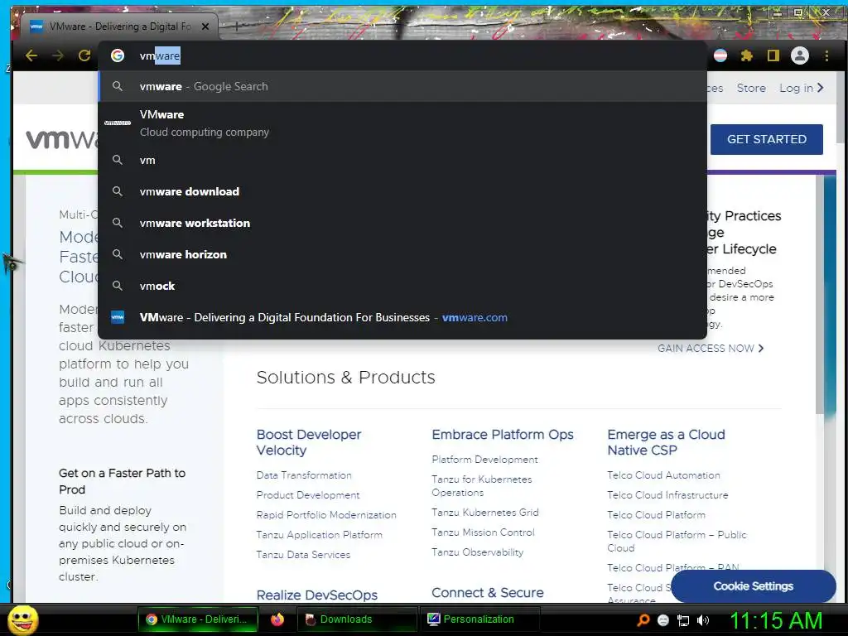
Task: Open the trans flag extension icon
Action: (720, 55)
